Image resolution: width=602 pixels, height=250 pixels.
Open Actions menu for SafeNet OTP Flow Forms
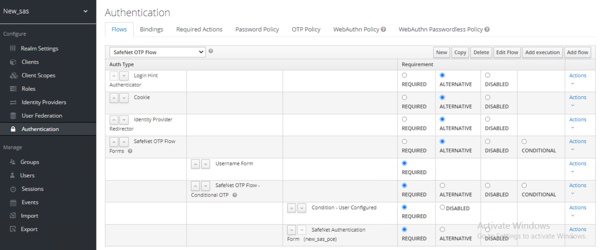[x=578, y=144]
